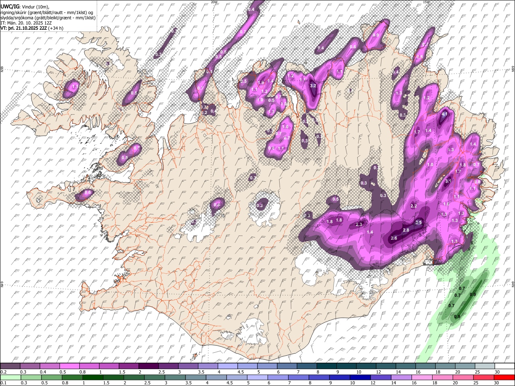
Task: Click the 'UWC/IG: Vindur (10m)' title
Action: 25,7
